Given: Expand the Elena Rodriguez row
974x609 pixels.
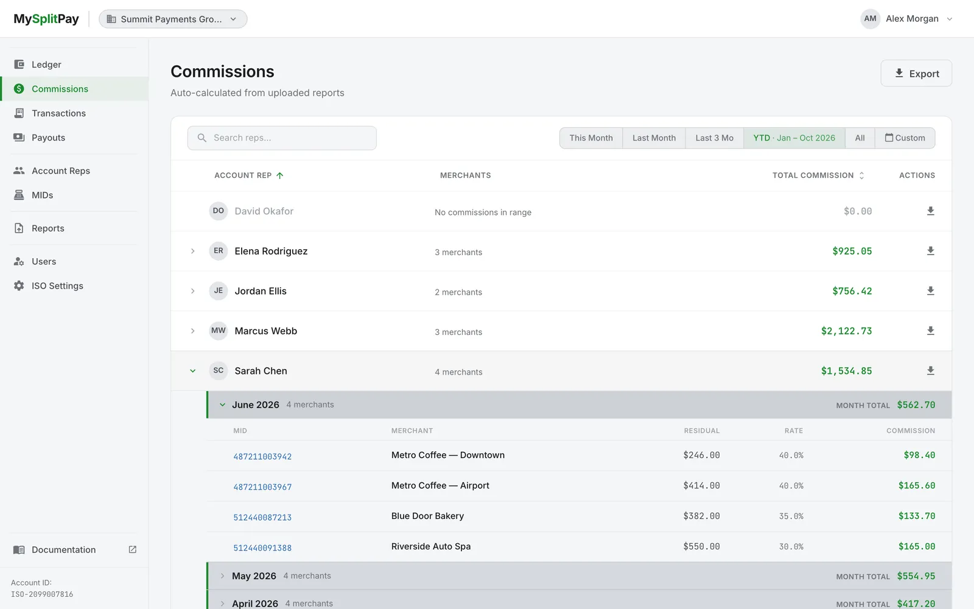Looking at the screenshot, I should pos(192,251).
